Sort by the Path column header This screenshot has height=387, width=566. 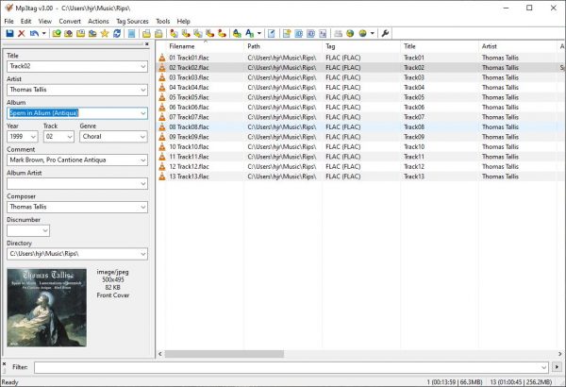click(283, 46)
